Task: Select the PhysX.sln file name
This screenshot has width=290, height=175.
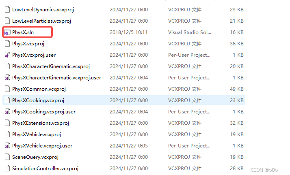Action: (23, 32)
